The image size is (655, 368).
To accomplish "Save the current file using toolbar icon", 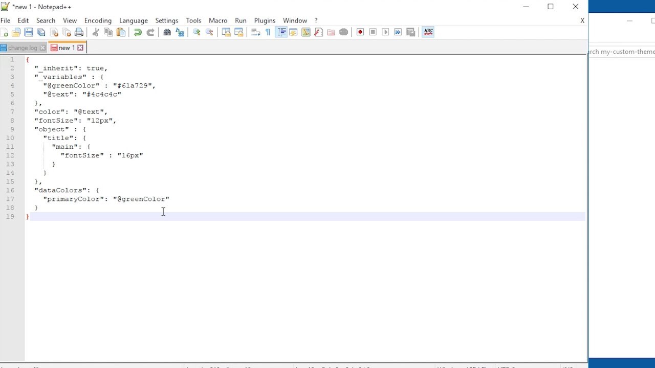I will [29, 32].
